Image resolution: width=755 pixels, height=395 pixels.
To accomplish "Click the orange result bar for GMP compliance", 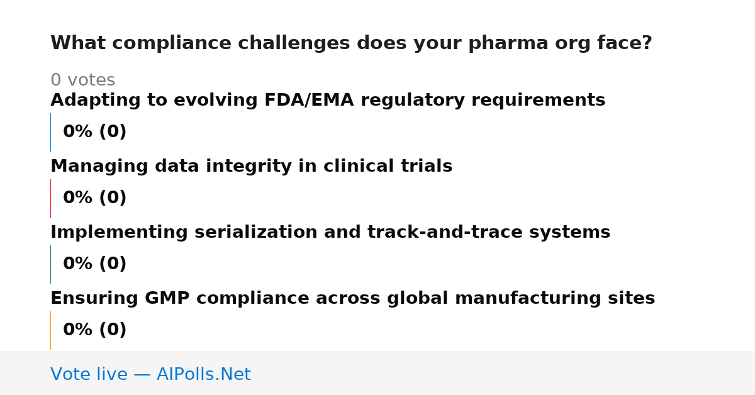I will pos(51,330).
